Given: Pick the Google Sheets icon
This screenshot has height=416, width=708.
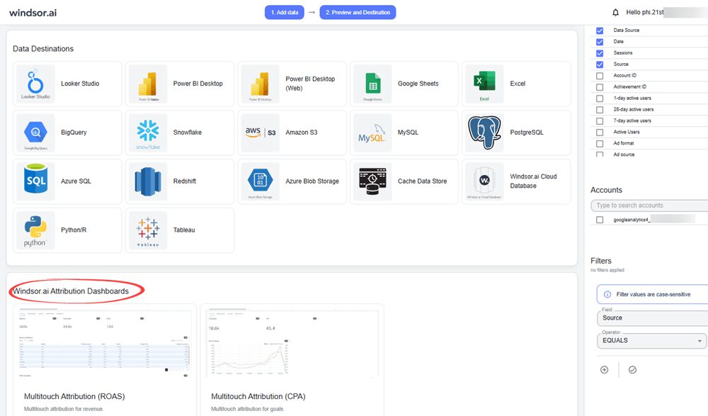Looking at the screenshot, I should coord(372,84).
